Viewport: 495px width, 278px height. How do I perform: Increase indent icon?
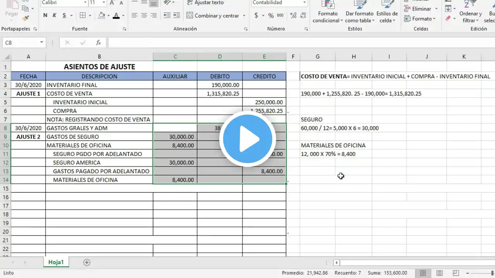[177, 15]
